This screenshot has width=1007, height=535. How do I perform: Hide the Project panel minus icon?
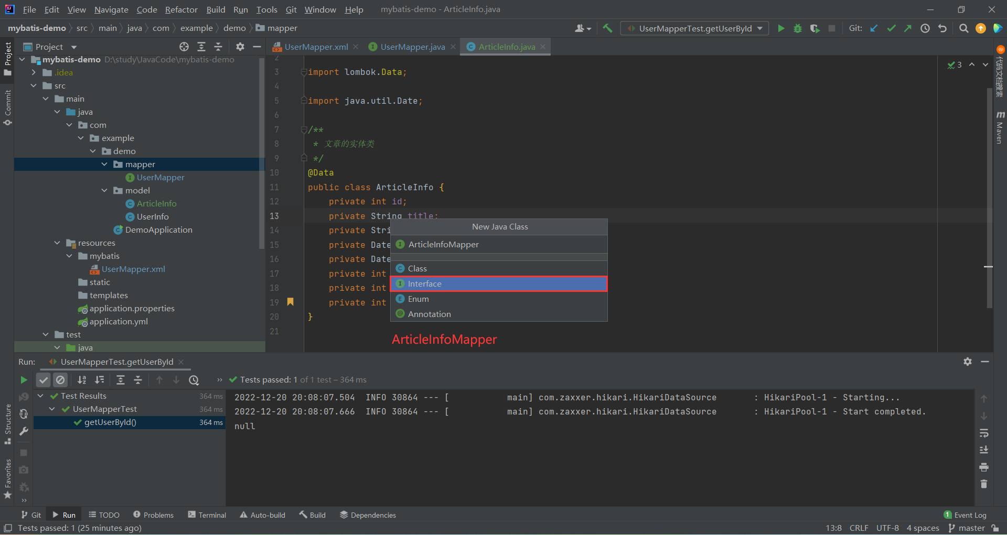click(257, 47)
